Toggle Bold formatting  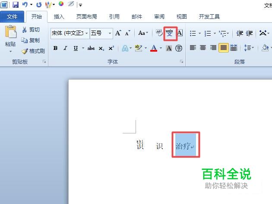56,48
